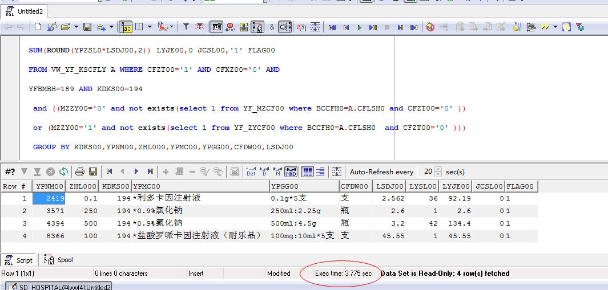Click the dotted-line expand icon in grid toolbar
The height and width of the screenshot is (290, 608).
coord(337,171)
